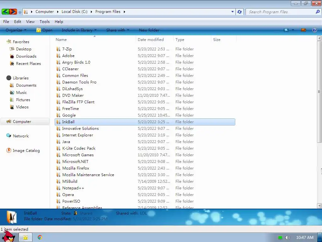Click Show desktop strip at taskbar end

pyautogui.click(x=320, y=238)
